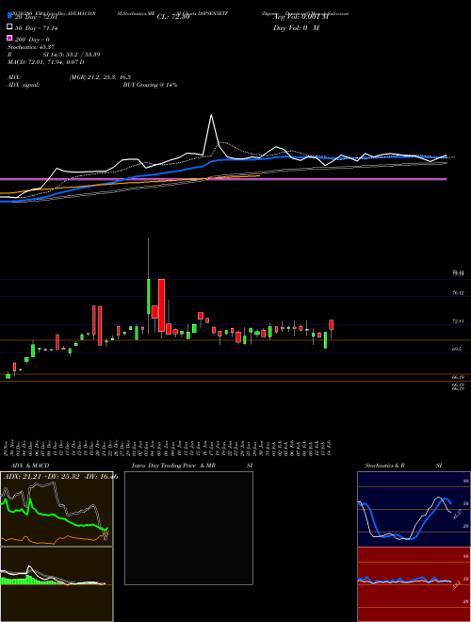Select the '200 Day - 0' legend text
Viewport: 471px width, 622px height.
point(33,40)
